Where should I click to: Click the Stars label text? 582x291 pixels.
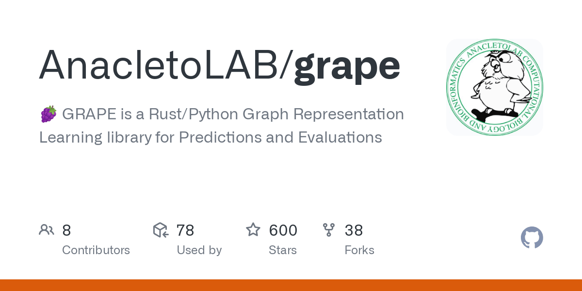(x=283, y=250)
